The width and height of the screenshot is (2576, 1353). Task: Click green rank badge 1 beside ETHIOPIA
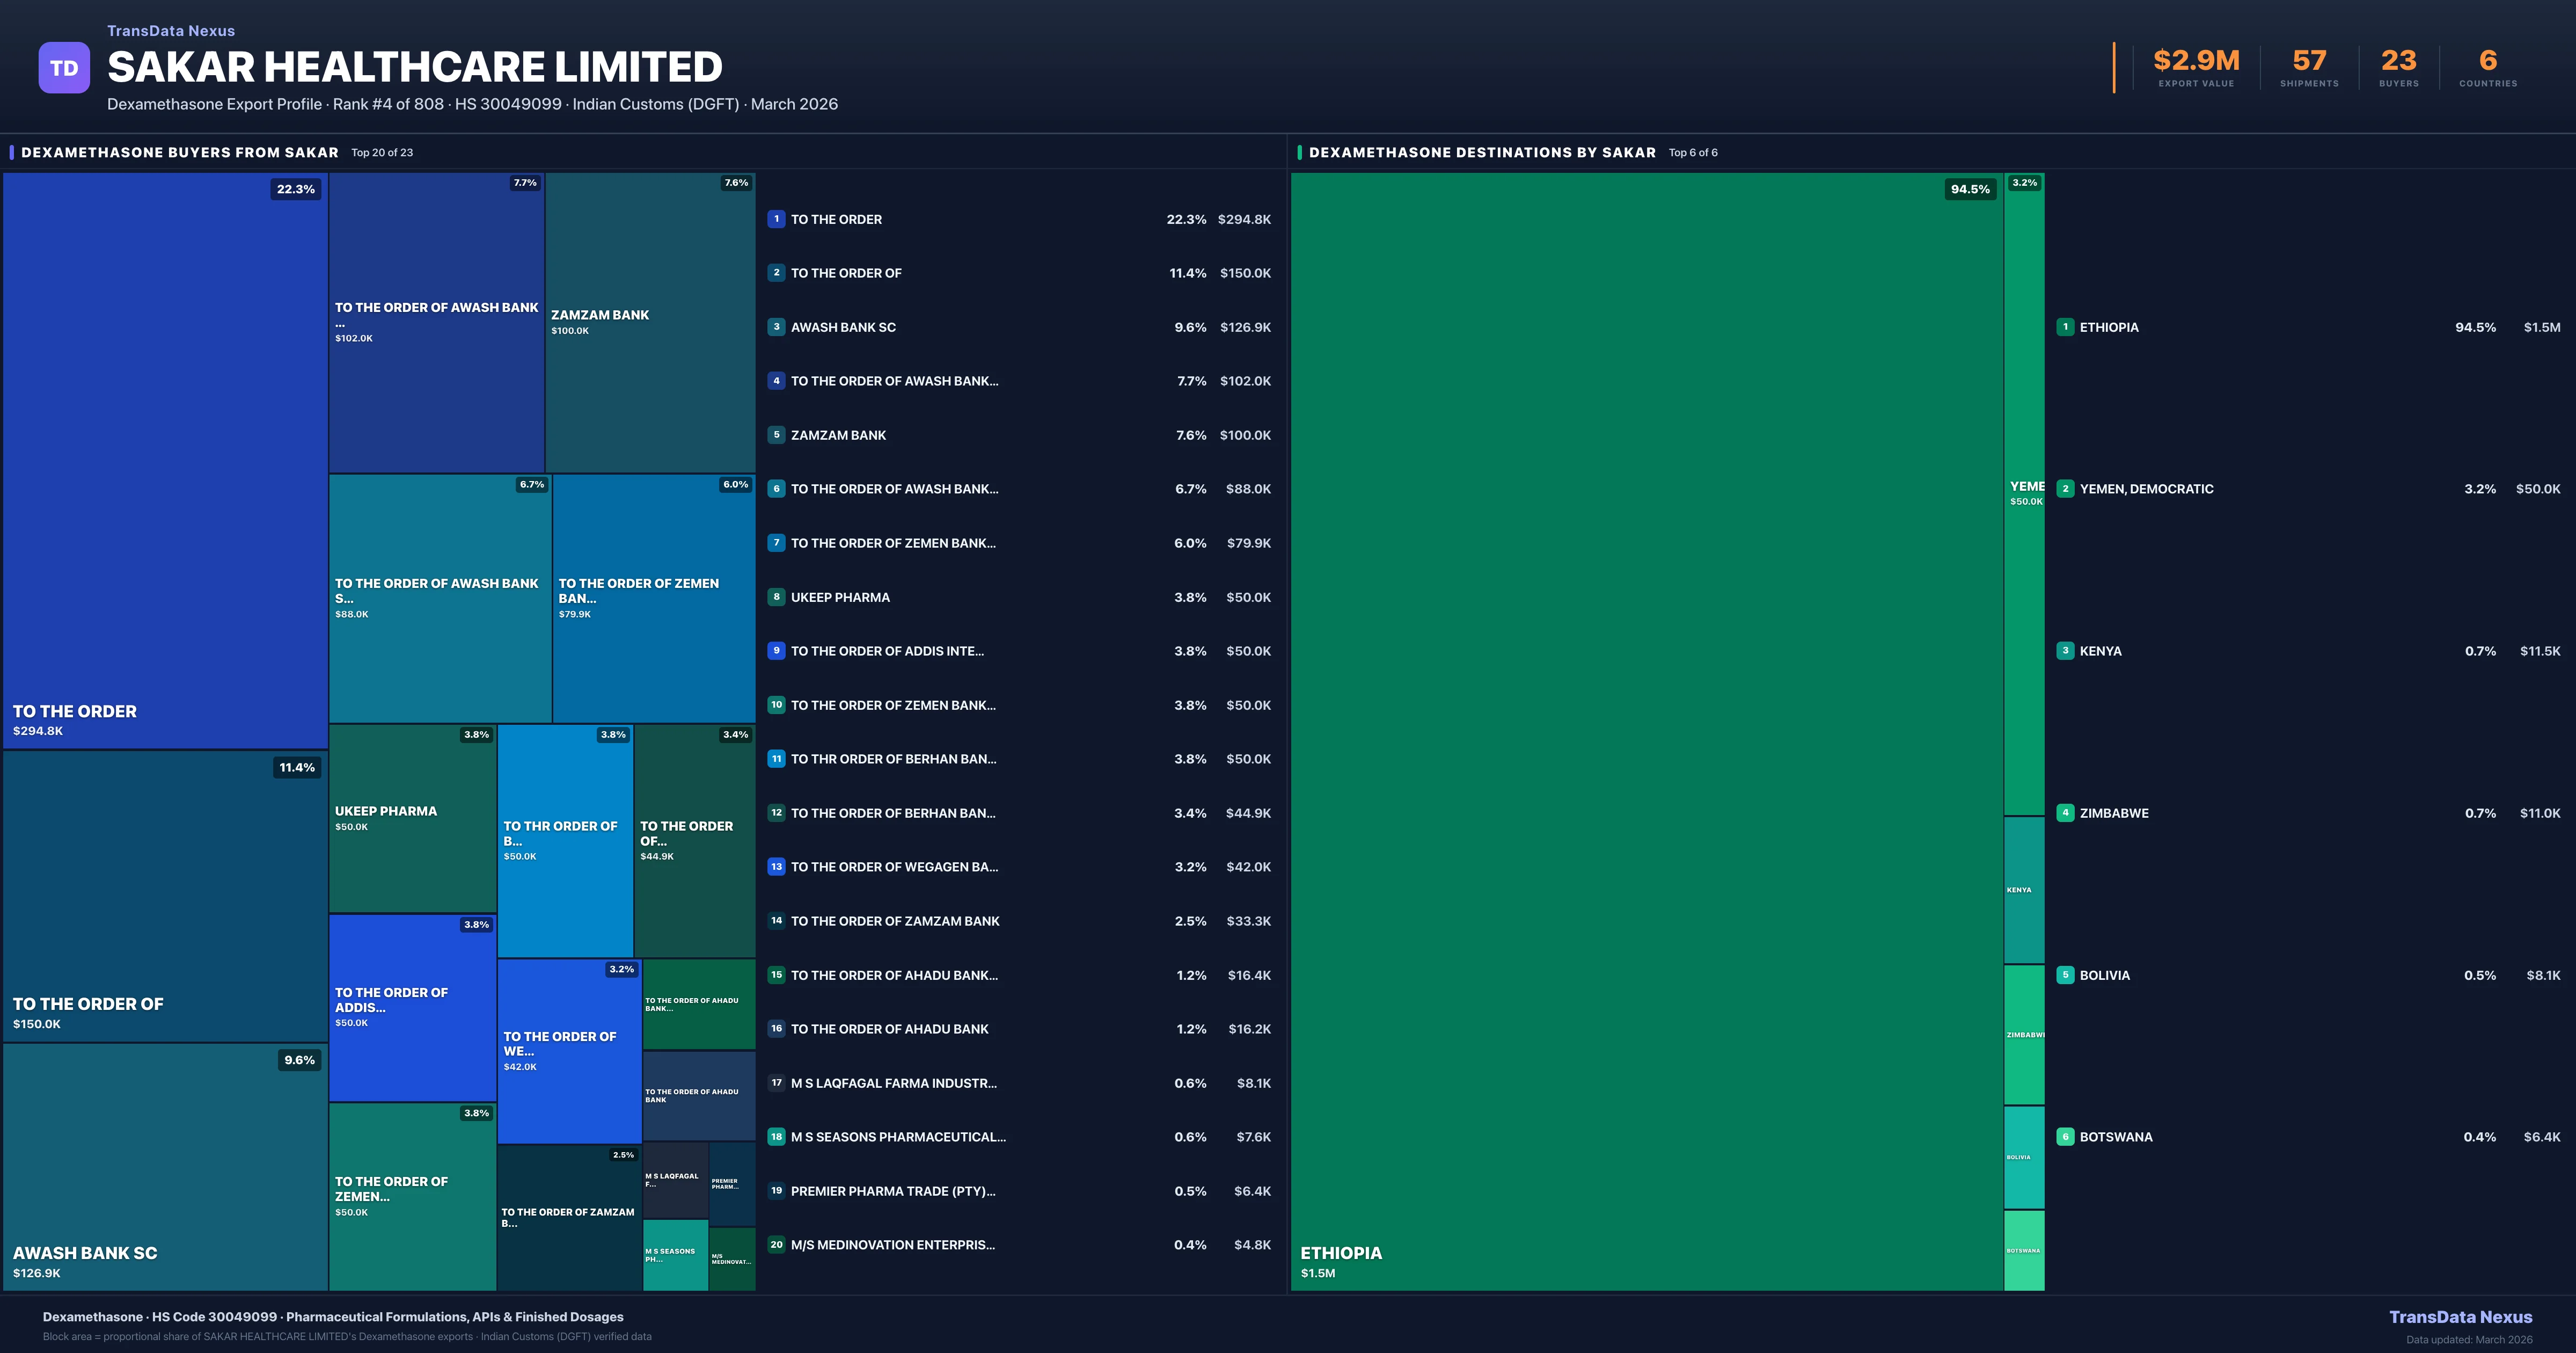(2065, 327)
